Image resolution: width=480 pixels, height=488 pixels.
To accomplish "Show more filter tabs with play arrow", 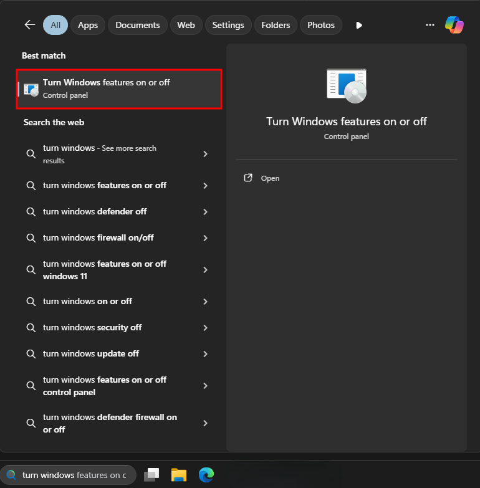I will tap(358, 26).
